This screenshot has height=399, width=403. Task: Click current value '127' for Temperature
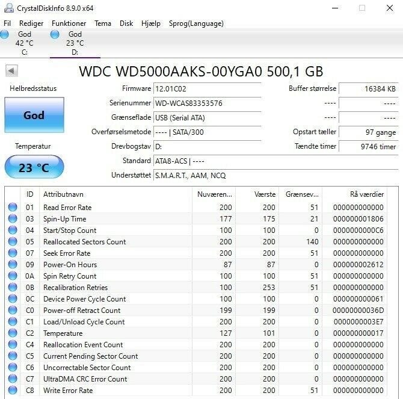pos(226,333)
